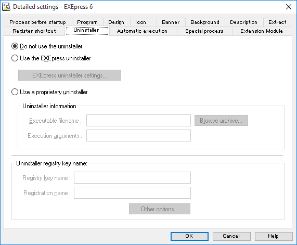This screenshot has height=245, width=297.
Task: Open the Special process tab
Action: point(204,31)
